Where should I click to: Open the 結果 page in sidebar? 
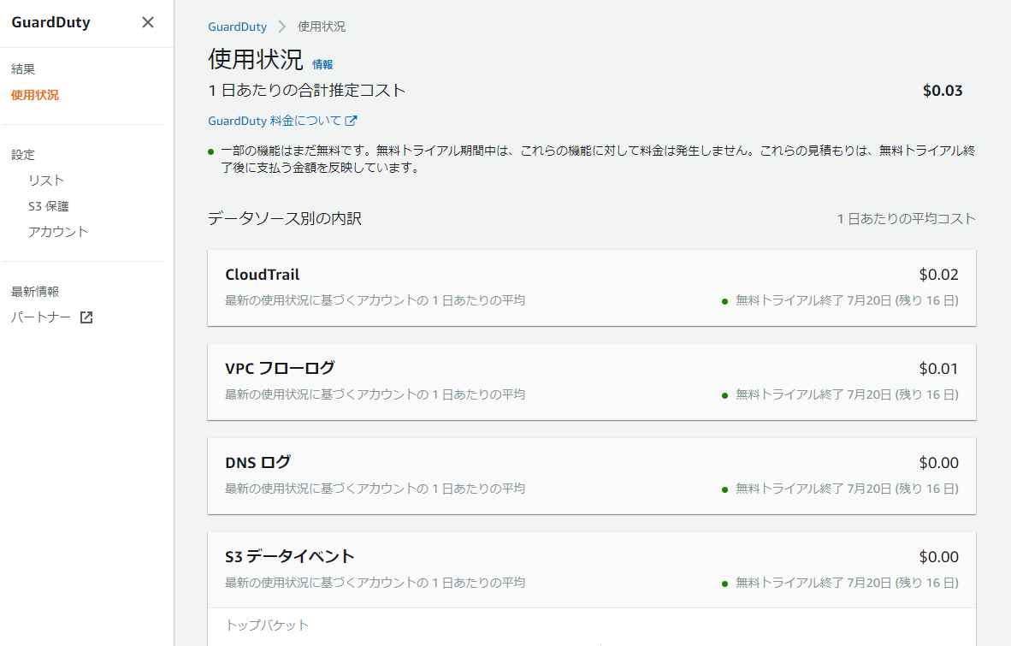(23, 69)
